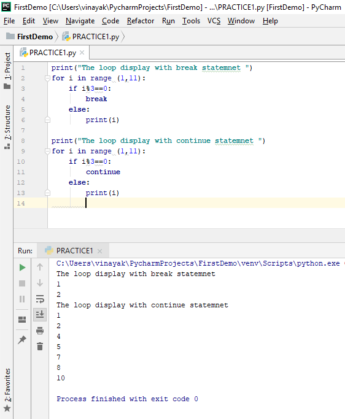This screenshot has width=345, height=419.
Task: Click the misspelled 'statemnet' on line 8
Action: point(234,141)
